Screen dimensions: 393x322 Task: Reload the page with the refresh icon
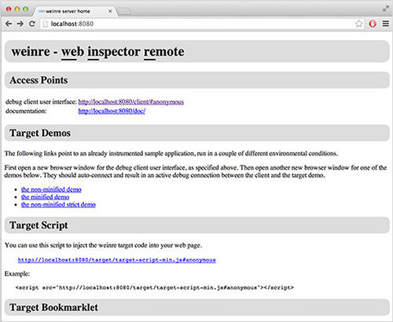coord(32,24)
